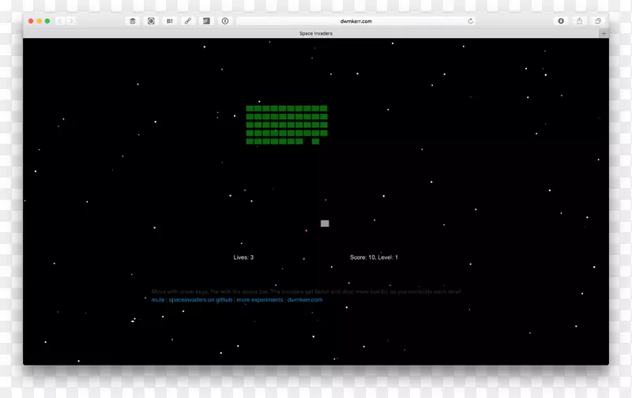Viewport: 632px width, 398px height.
Task: Click the rounded square extension icon
Action: (151, 21)
